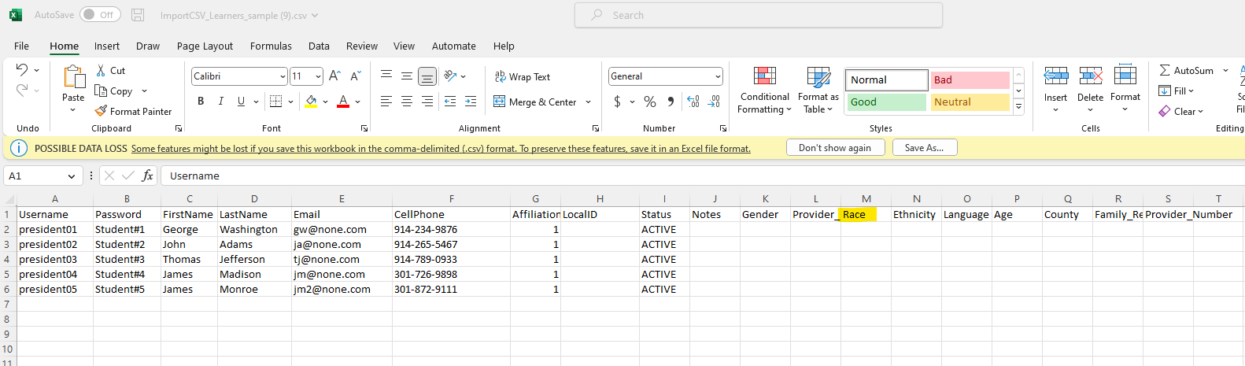
Task: Apply Bold formatting
Action: pos(201,102)
